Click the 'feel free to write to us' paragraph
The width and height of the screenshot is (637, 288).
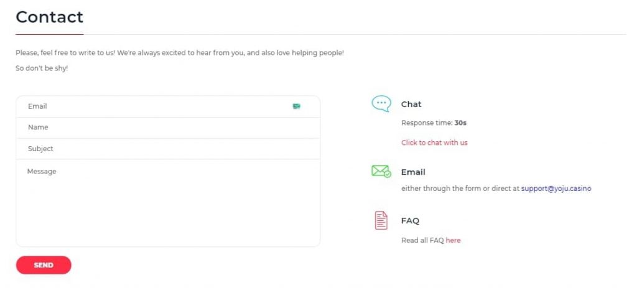tap(180, 53)
